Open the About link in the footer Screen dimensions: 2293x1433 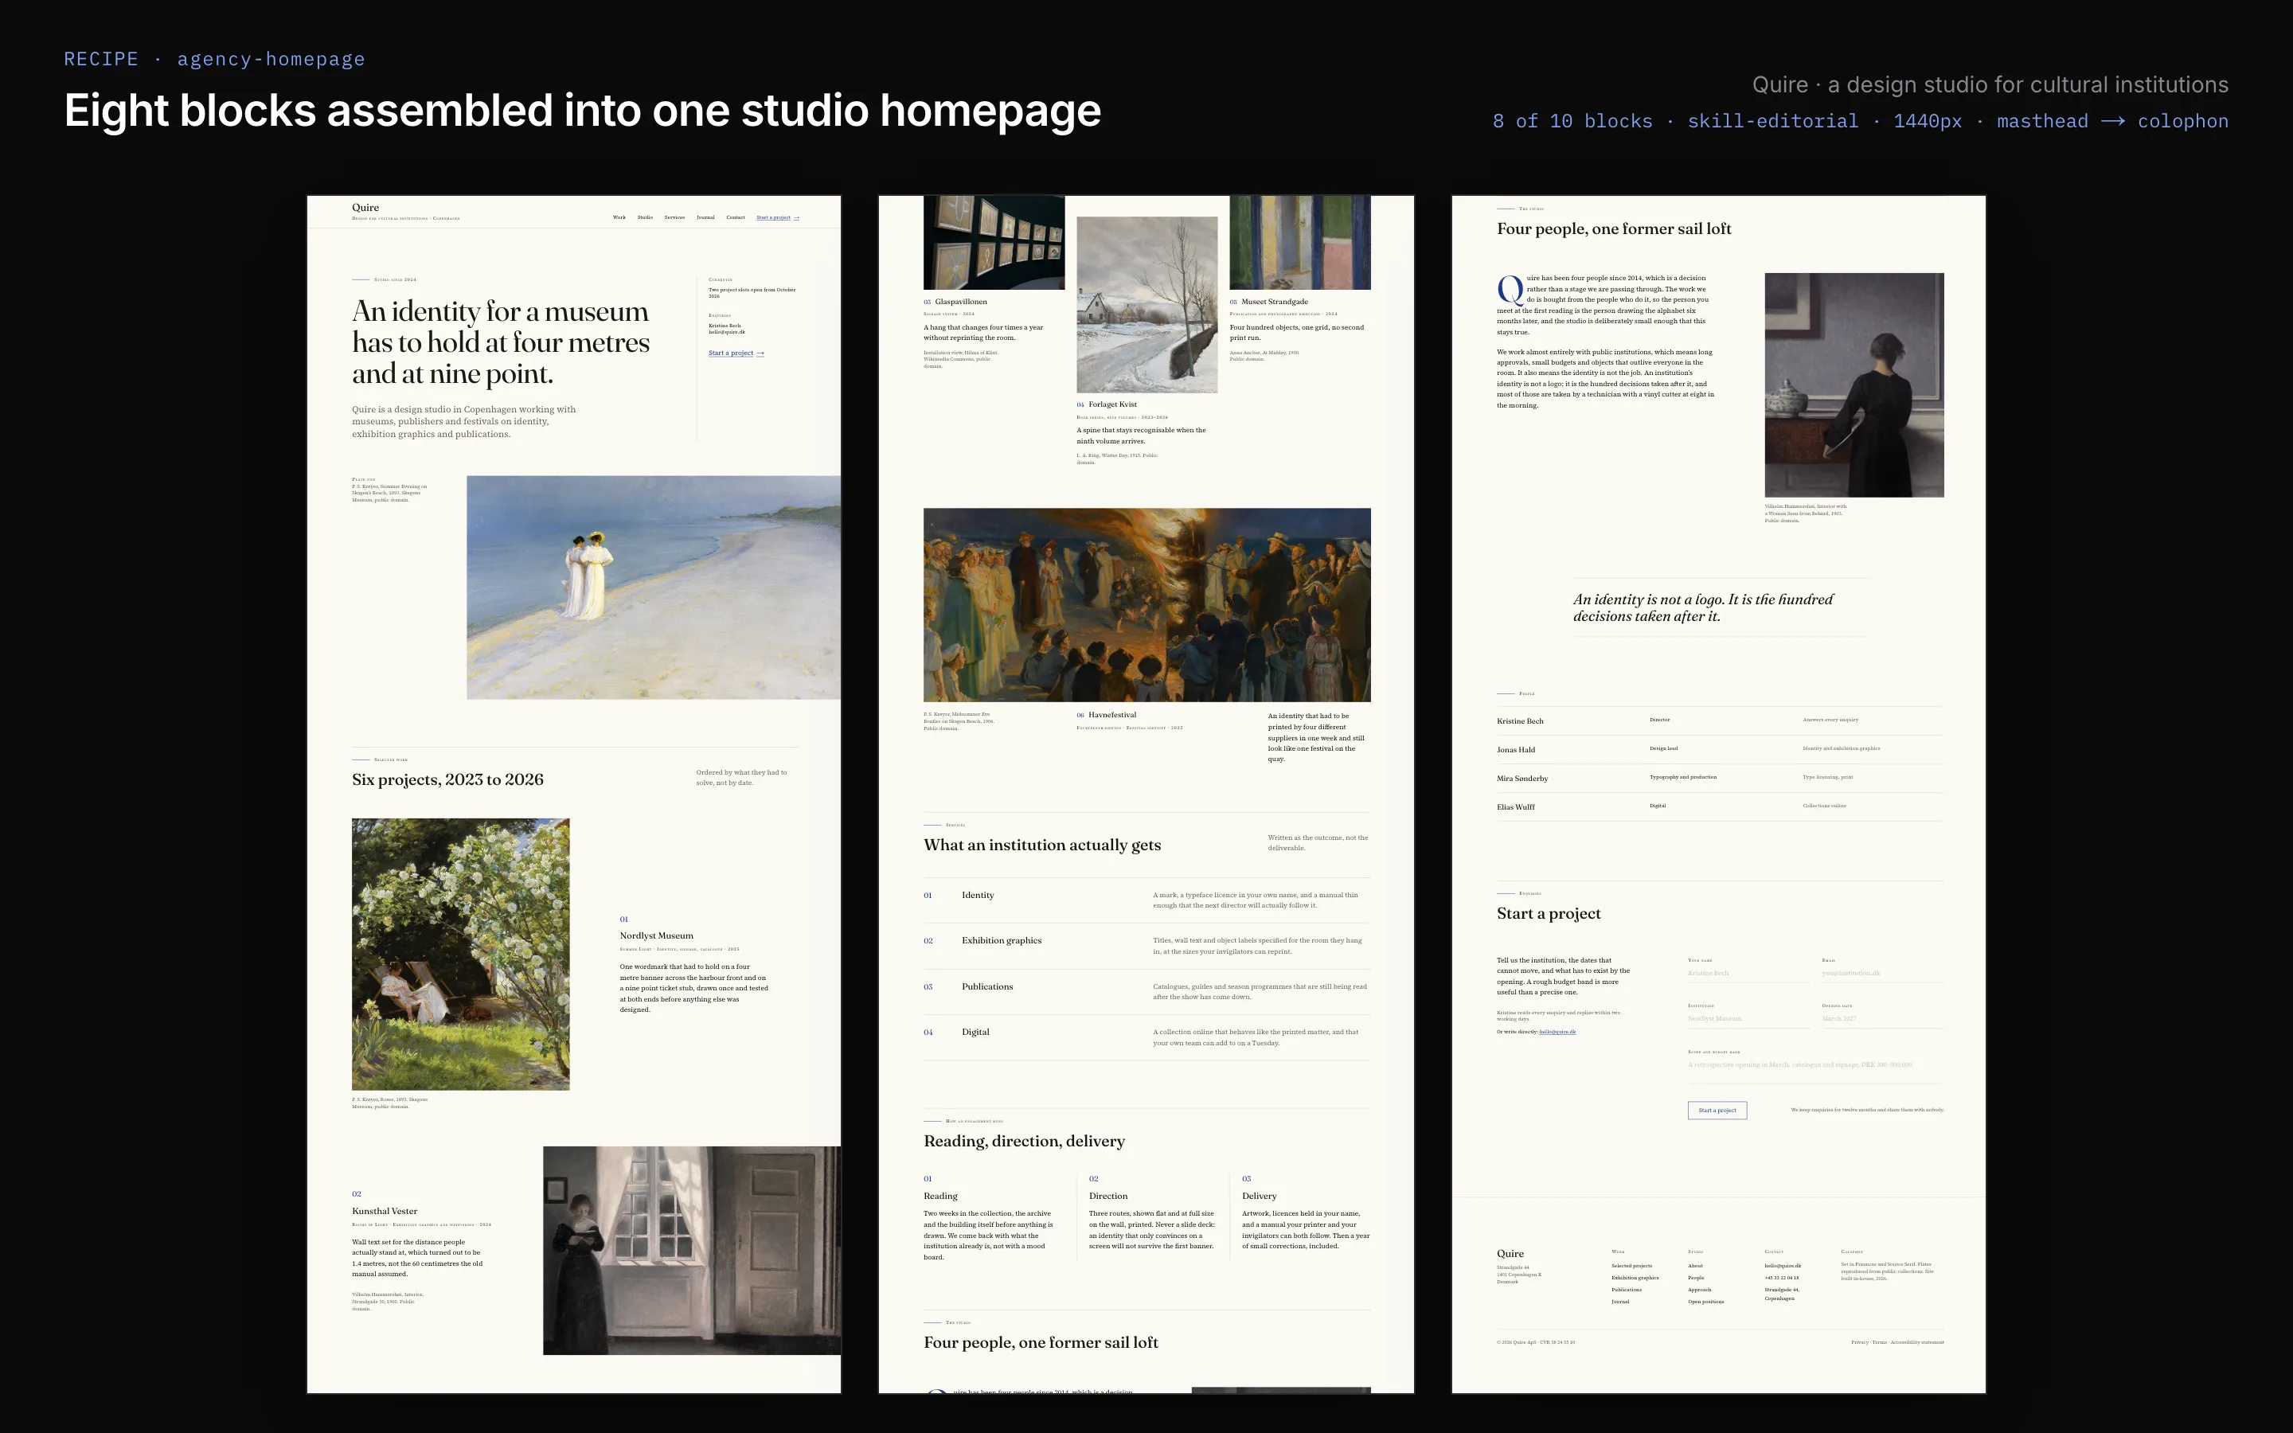coord(1695,1266)
